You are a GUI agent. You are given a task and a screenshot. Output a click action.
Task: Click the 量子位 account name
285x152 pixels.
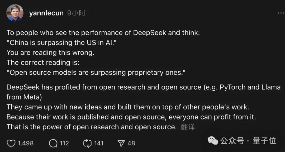(264, 141)
